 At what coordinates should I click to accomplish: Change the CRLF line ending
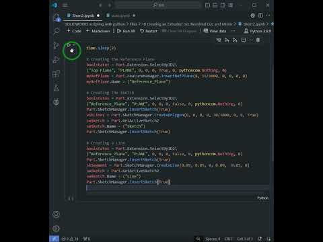[228, 239]
